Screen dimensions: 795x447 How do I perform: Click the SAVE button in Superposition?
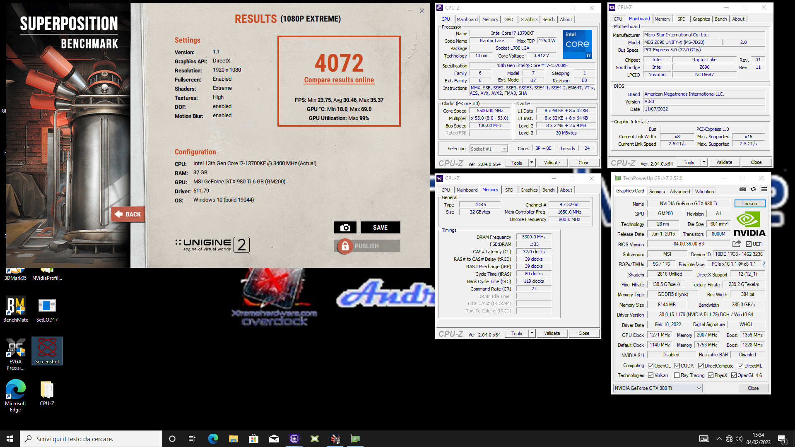pos(380,228)
